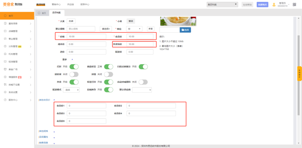Disable the 扫码点餐展示 switch
Image resolution: width=302 pixels, height=148 pixels.
click(143, 67)
